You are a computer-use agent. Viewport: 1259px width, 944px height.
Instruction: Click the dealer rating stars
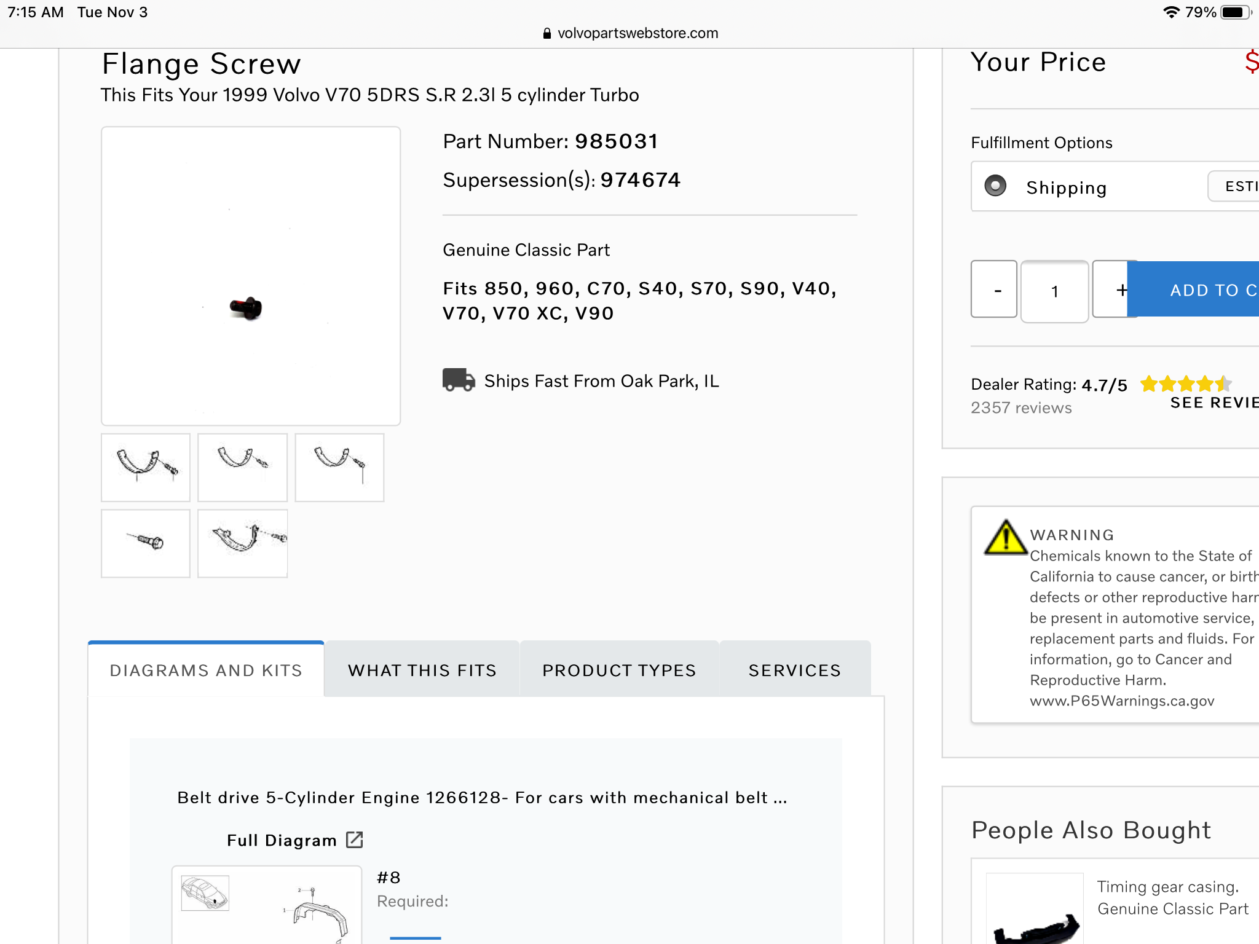[1185, 384]
